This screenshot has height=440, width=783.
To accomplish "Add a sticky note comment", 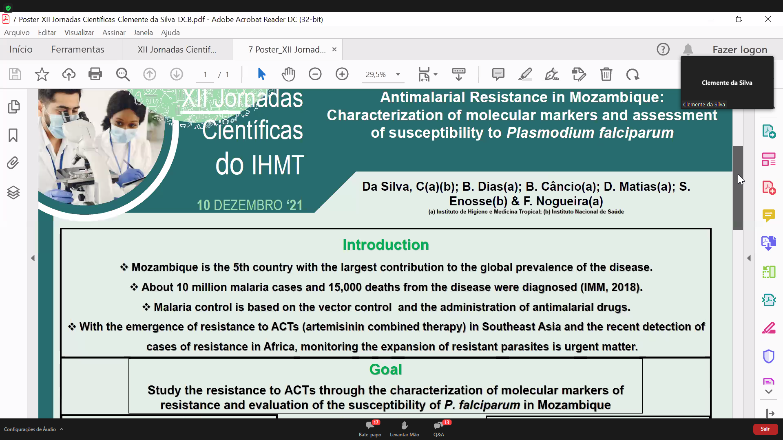I will click(x=498, y=74).
